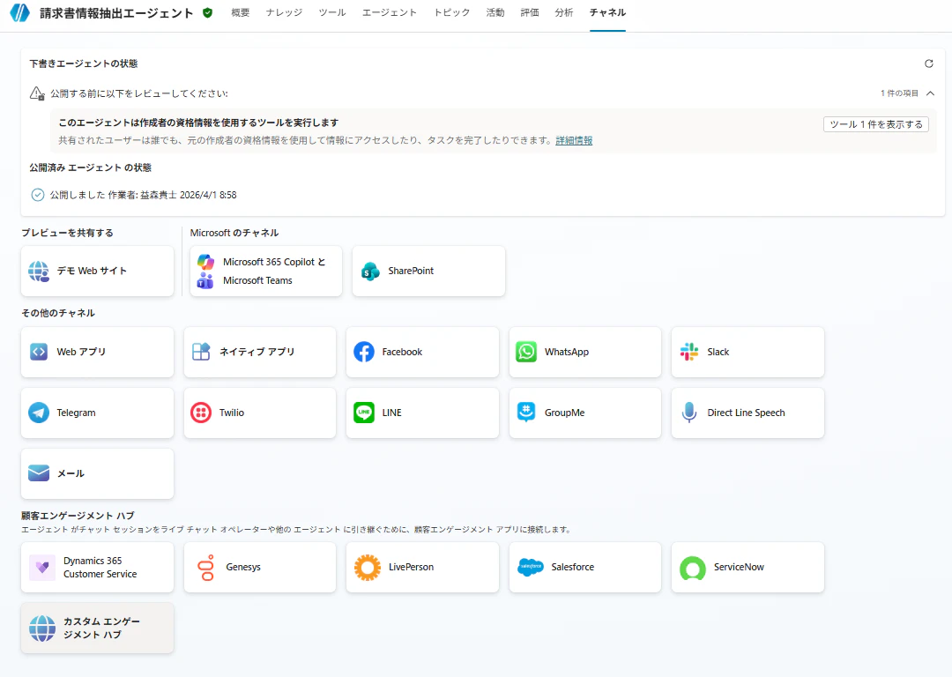The image size is (952, 677).
Task: Click the 公開しました 作業者 status text
Action: [144, 195]
